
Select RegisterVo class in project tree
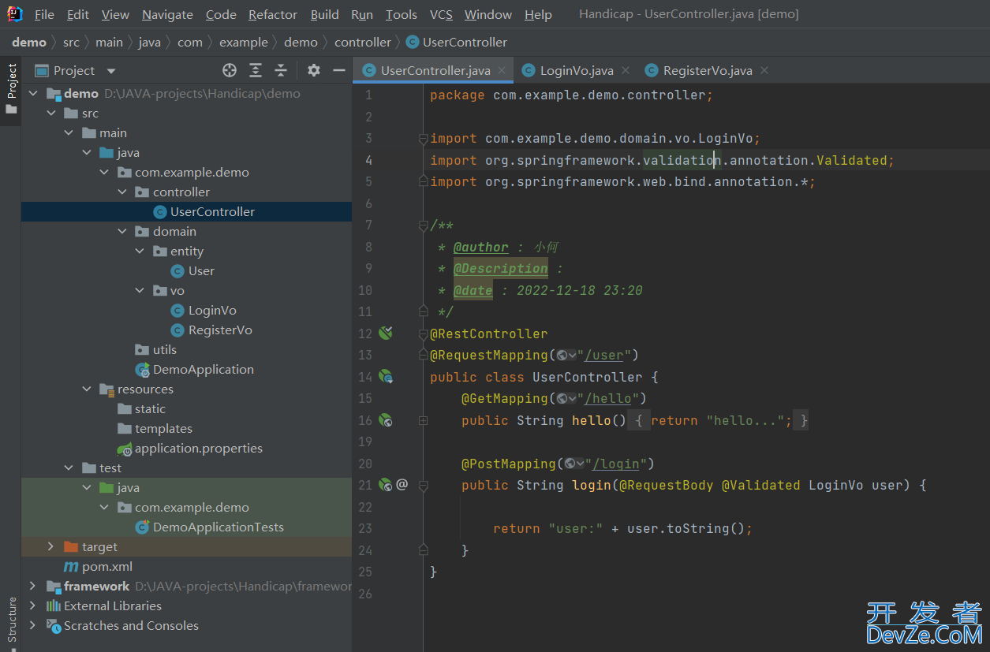[220, 330]
